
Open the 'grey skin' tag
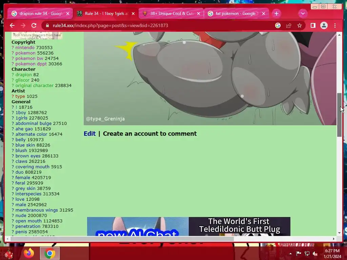pos(25,188)
